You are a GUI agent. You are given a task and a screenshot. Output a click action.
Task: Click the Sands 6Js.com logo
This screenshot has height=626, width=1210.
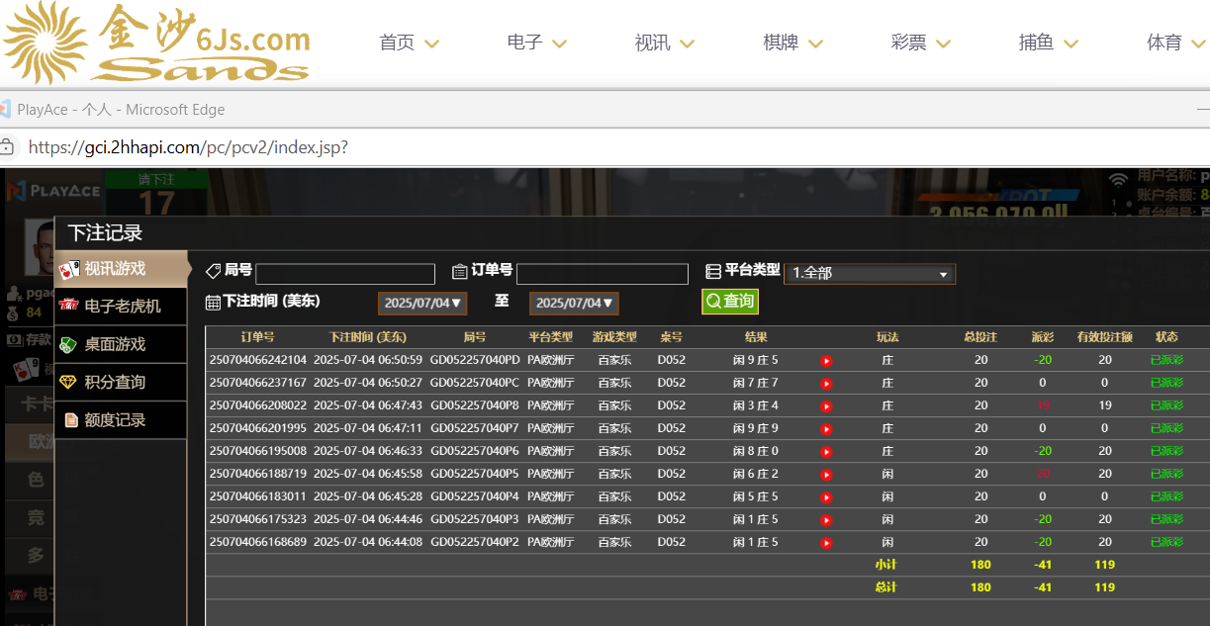point(156,43)
